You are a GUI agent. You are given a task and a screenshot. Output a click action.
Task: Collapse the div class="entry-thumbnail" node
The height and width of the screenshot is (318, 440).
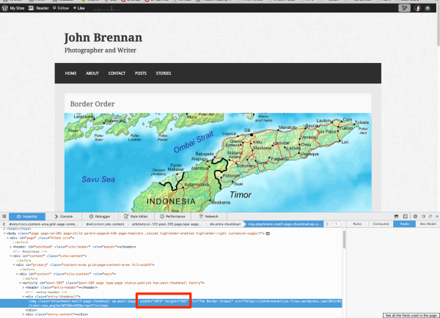tap(23, 297)
